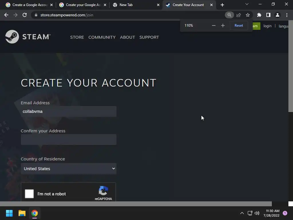The image size is (293, 220).
Task: Check the I'm not a robot box
Action: (x=29, y=194)
